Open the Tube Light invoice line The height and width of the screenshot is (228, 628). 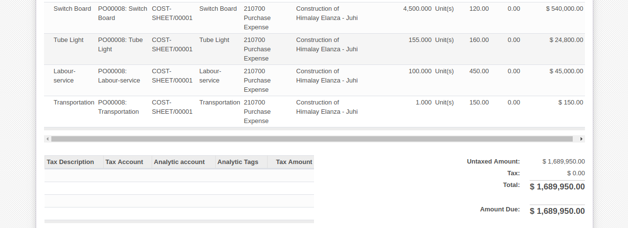[x=314, y=49]
